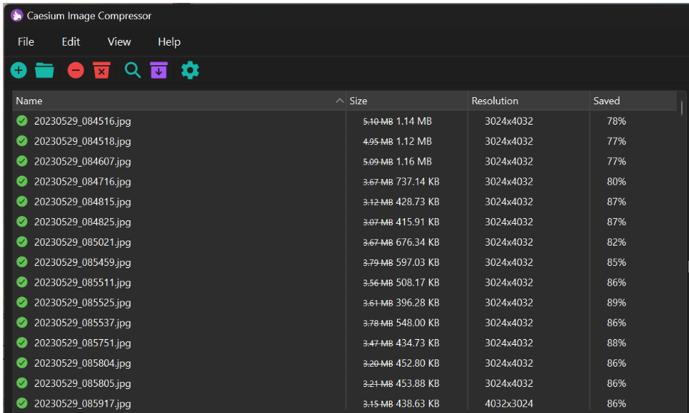Open the Help menu
This screenshot has height=413, width=689.
tap(169, 42)
